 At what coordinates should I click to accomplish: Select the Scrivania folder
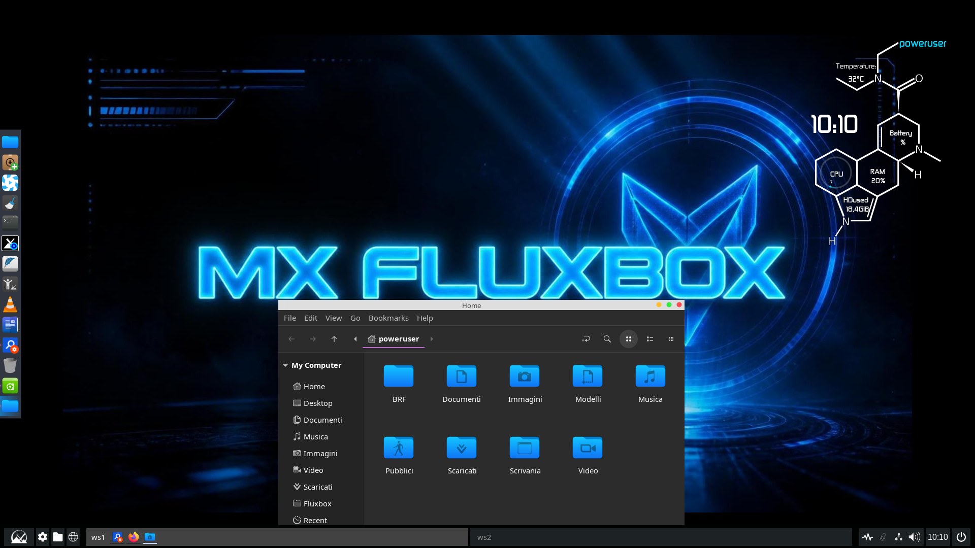[525, 455]
